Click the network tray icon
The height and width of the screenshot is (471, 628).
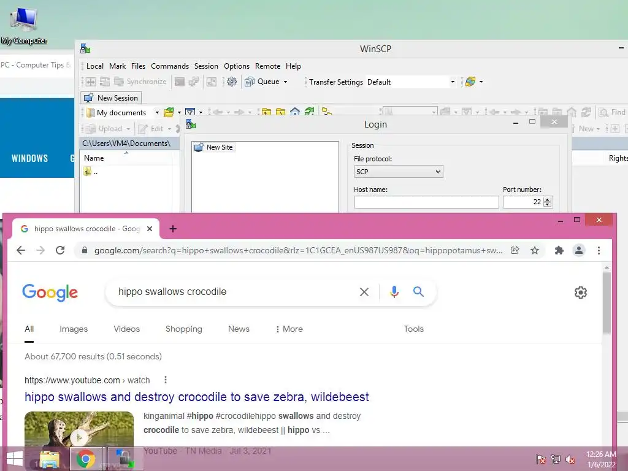click(556, 459)
